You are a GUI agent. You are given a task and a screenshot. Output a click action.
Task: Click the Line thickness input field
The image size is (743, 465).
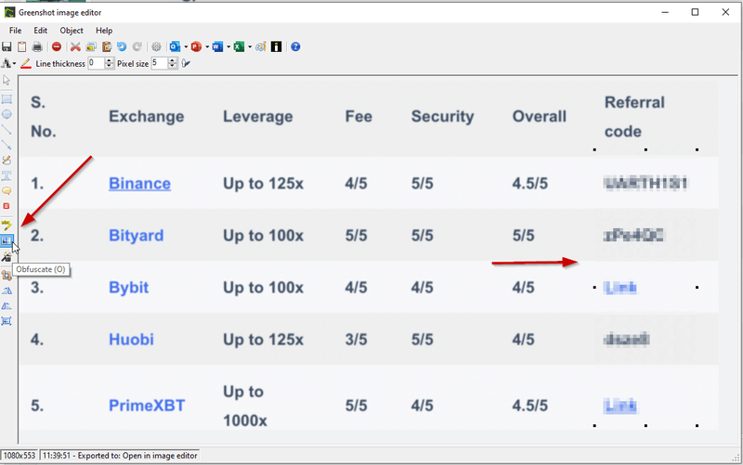tap(97, 63)
